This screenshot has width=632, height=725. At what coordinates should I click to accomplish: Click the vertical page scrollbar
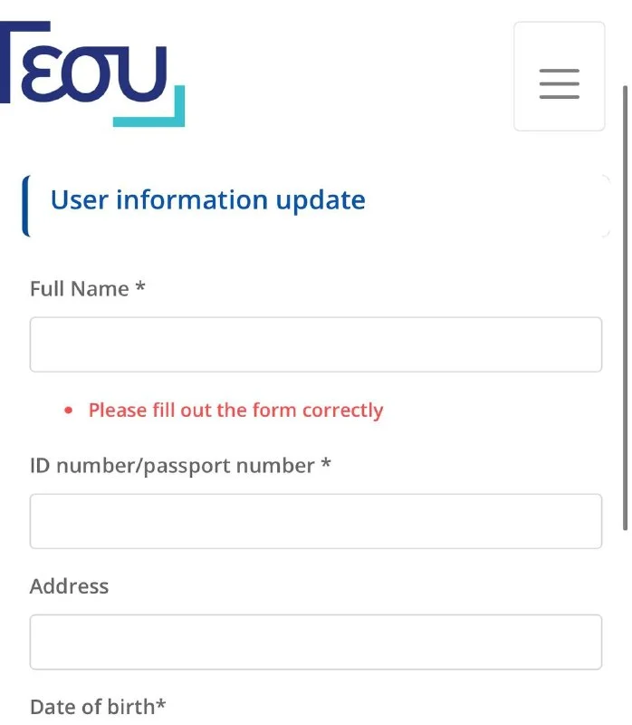(625, 307)
